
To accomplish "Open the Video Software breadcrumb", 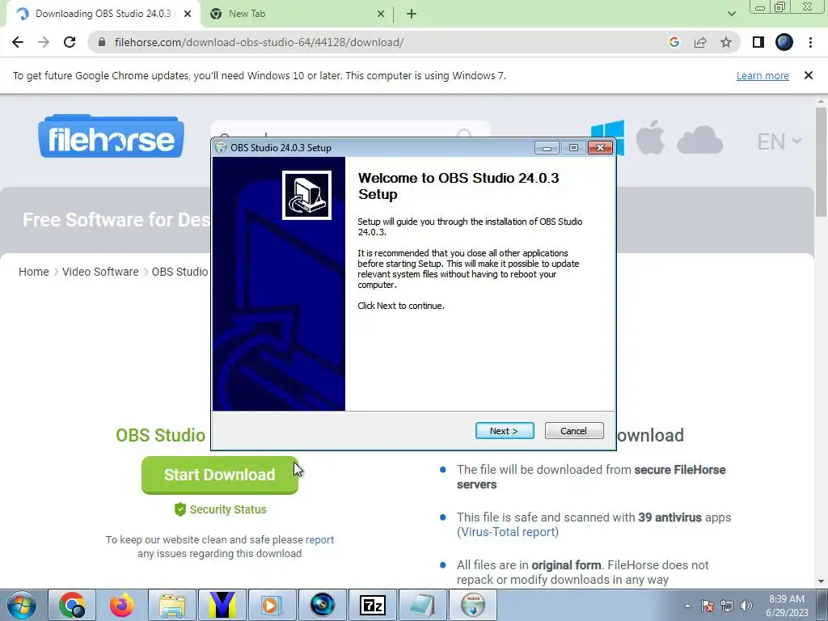I will pyautogui.click(x=100, y=272).
